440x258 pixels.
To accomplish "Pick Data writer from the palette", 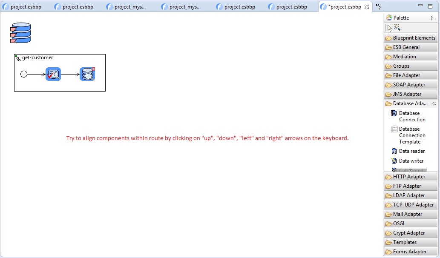I will tap(411, 161).
